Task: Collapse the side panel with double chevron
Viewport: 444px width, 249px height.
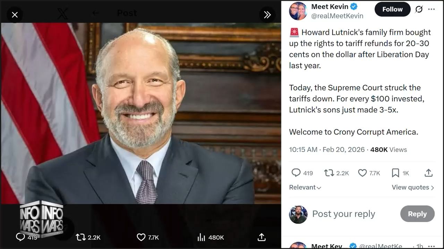Action: [267, 15]
